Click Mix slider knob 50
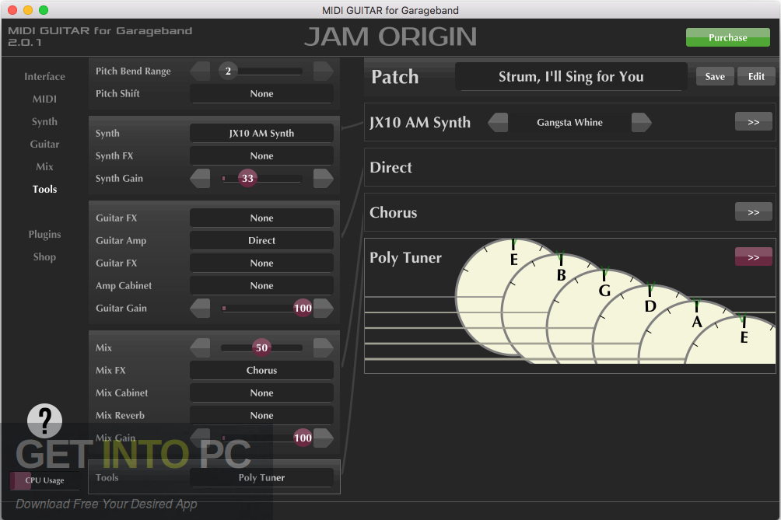The image size is (781, 520). pos(261,347)
